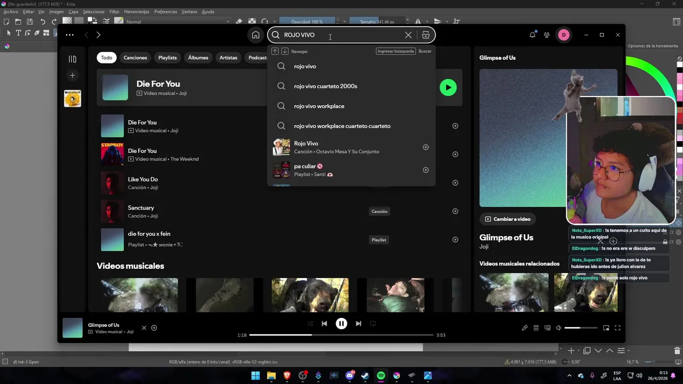Open the Capa menu in Krita
The width and height of the screenshot is (683, 384).
click(73, 12)
